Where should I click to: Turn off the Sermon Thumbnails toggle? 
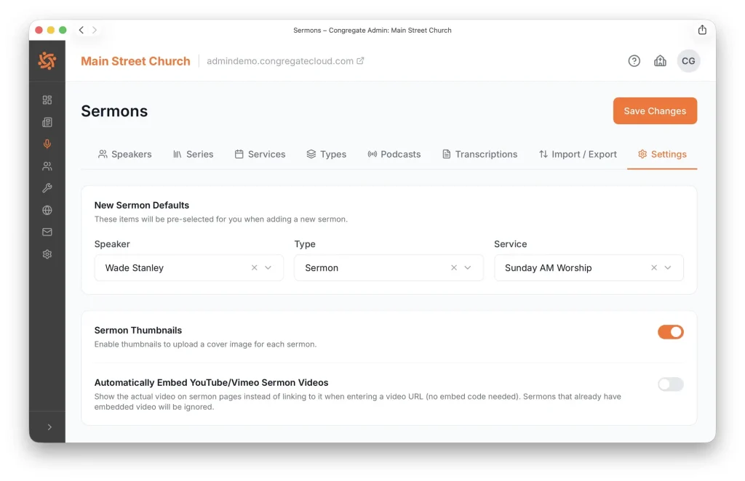(x=670, y=332)
